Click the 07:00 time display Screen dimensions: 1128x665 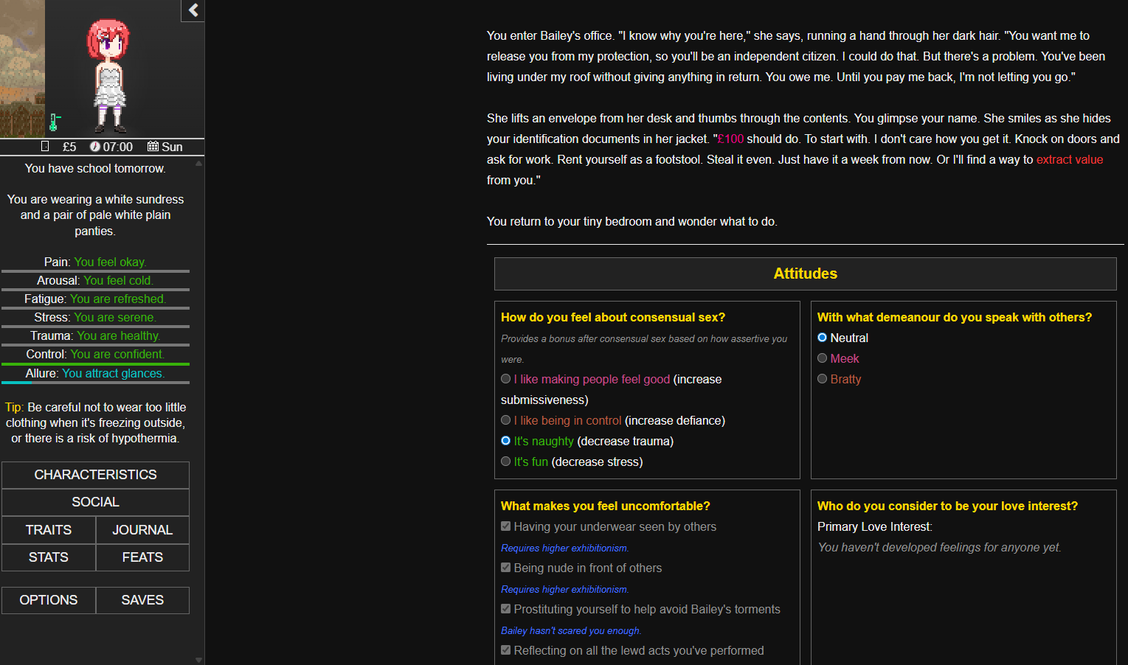(x=118, y=147)
